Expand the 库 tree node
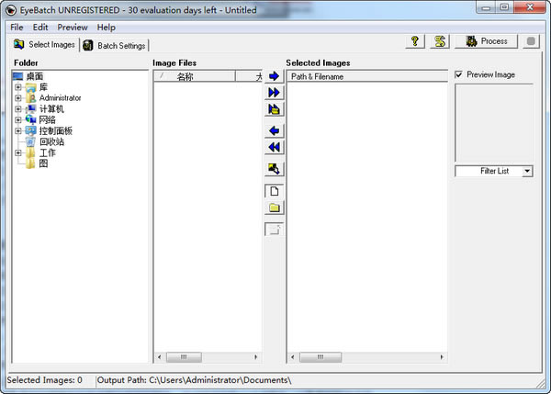This screenshot has width=551, height=394. coord(18,87)
